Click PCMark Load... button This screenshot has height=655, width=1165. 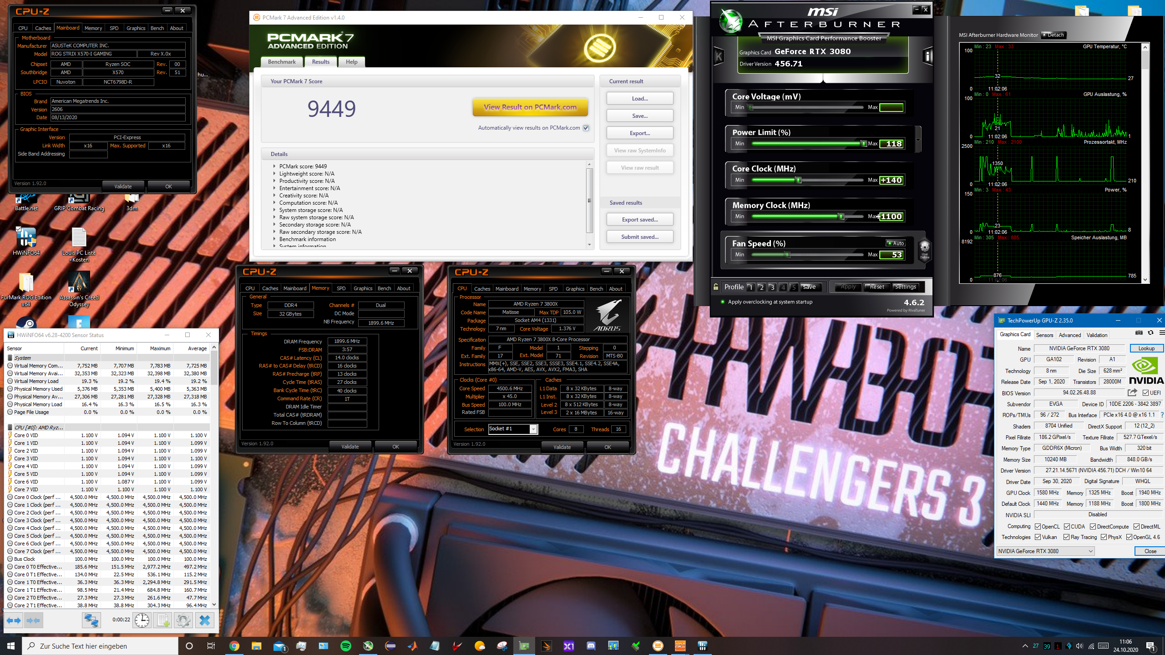tap(640, 99)
